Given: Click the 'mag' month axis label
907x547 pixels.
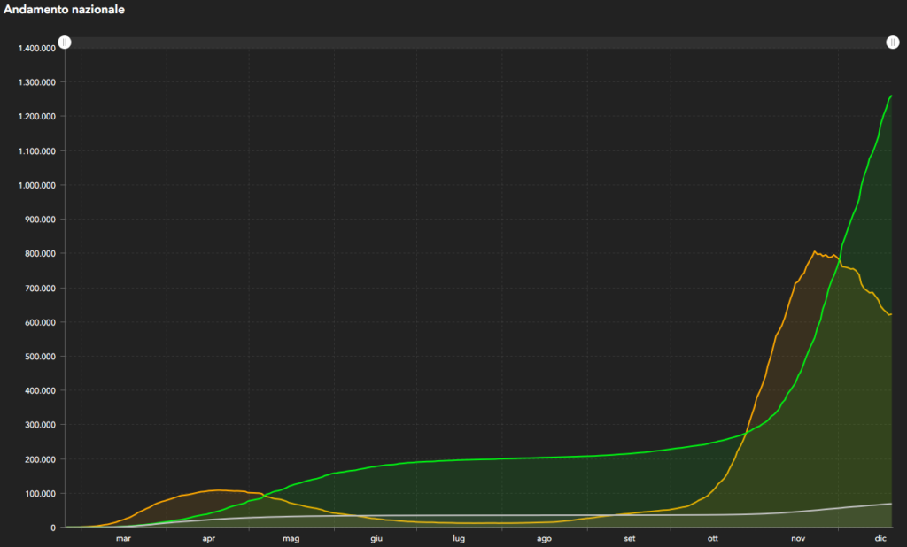Looking at the screenshot, I should 291,538.
